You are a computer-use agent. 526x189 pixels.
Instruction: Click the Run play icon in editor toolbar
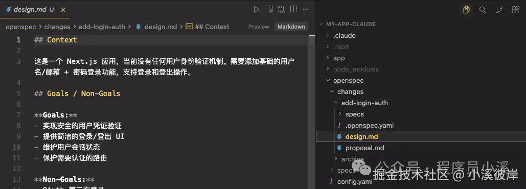click(256, 9)
